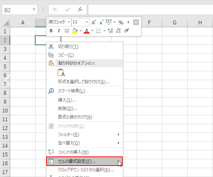Open セルの書式設定(F) dialog
The height and width of the screenshot is (177, 213).
click(84, 161)
